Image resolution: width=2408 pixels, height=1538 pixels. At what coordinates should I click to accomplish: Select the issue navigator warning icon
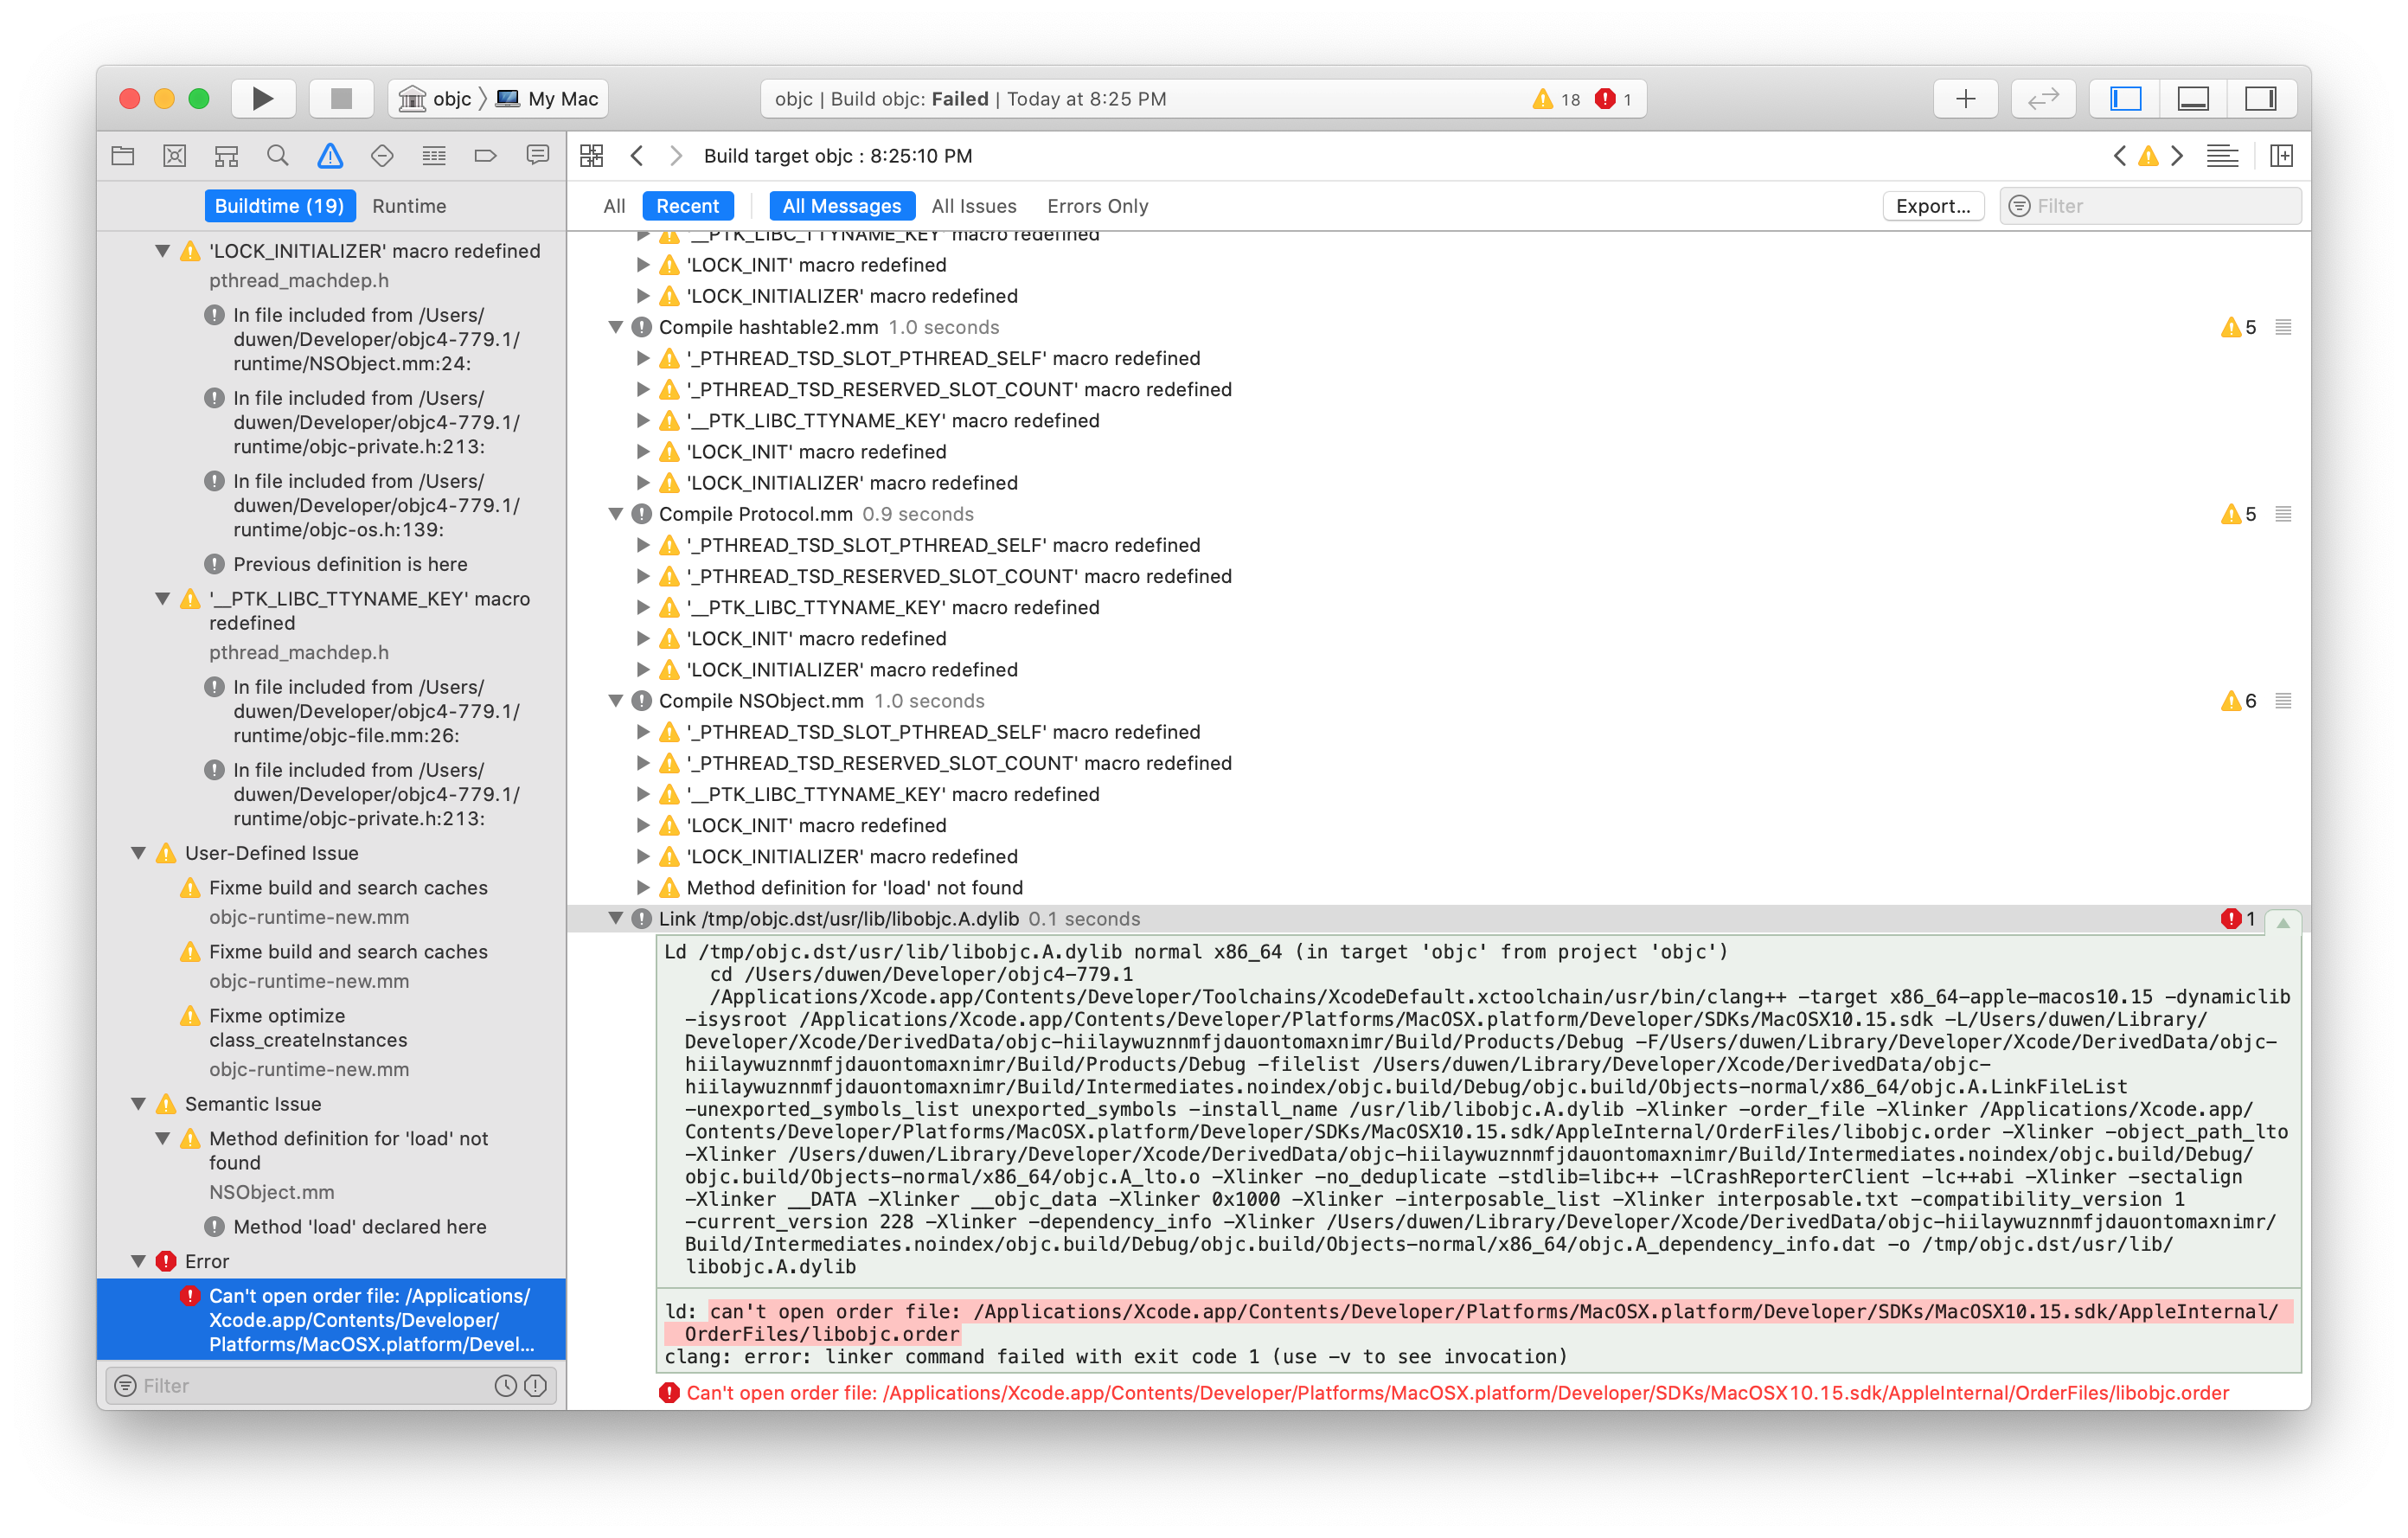coord(330,155)
